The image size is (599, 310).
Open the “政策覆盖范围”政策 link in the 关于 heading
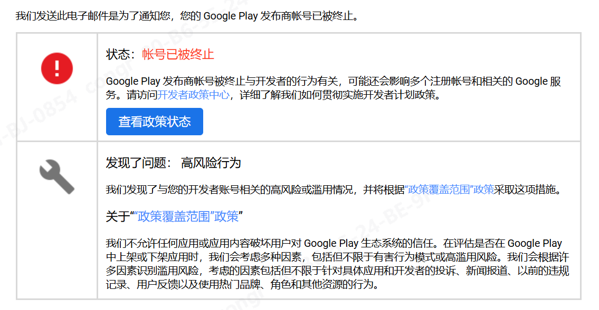coord(186,216)
